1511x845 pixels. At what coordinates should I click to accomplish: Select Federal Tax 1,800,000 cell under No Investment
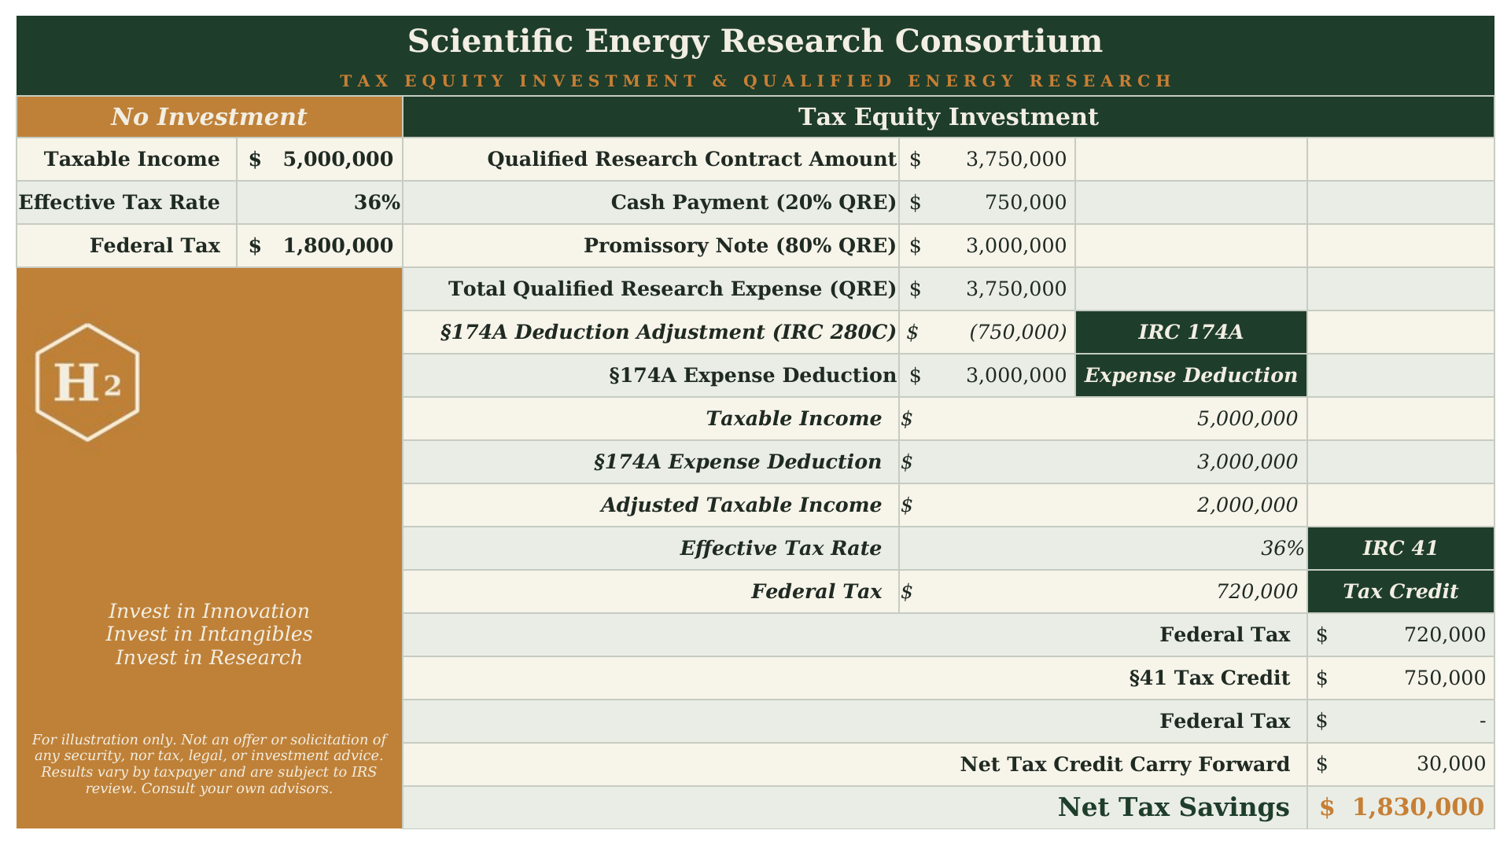point(319,246)
